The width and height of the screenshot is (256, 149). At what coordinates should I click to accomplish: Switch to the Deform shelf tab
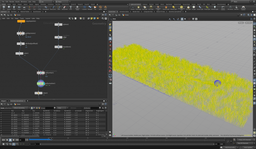point(25,4)
